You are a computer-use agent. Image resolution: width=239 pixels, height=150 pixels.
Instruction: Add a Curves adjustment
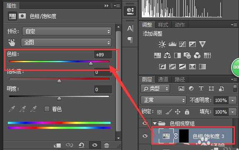tap(182, 44)
